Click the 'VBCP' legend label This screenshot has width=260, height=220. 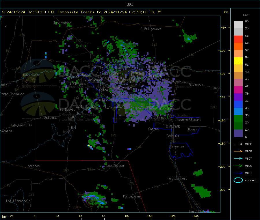click(248, 144)
